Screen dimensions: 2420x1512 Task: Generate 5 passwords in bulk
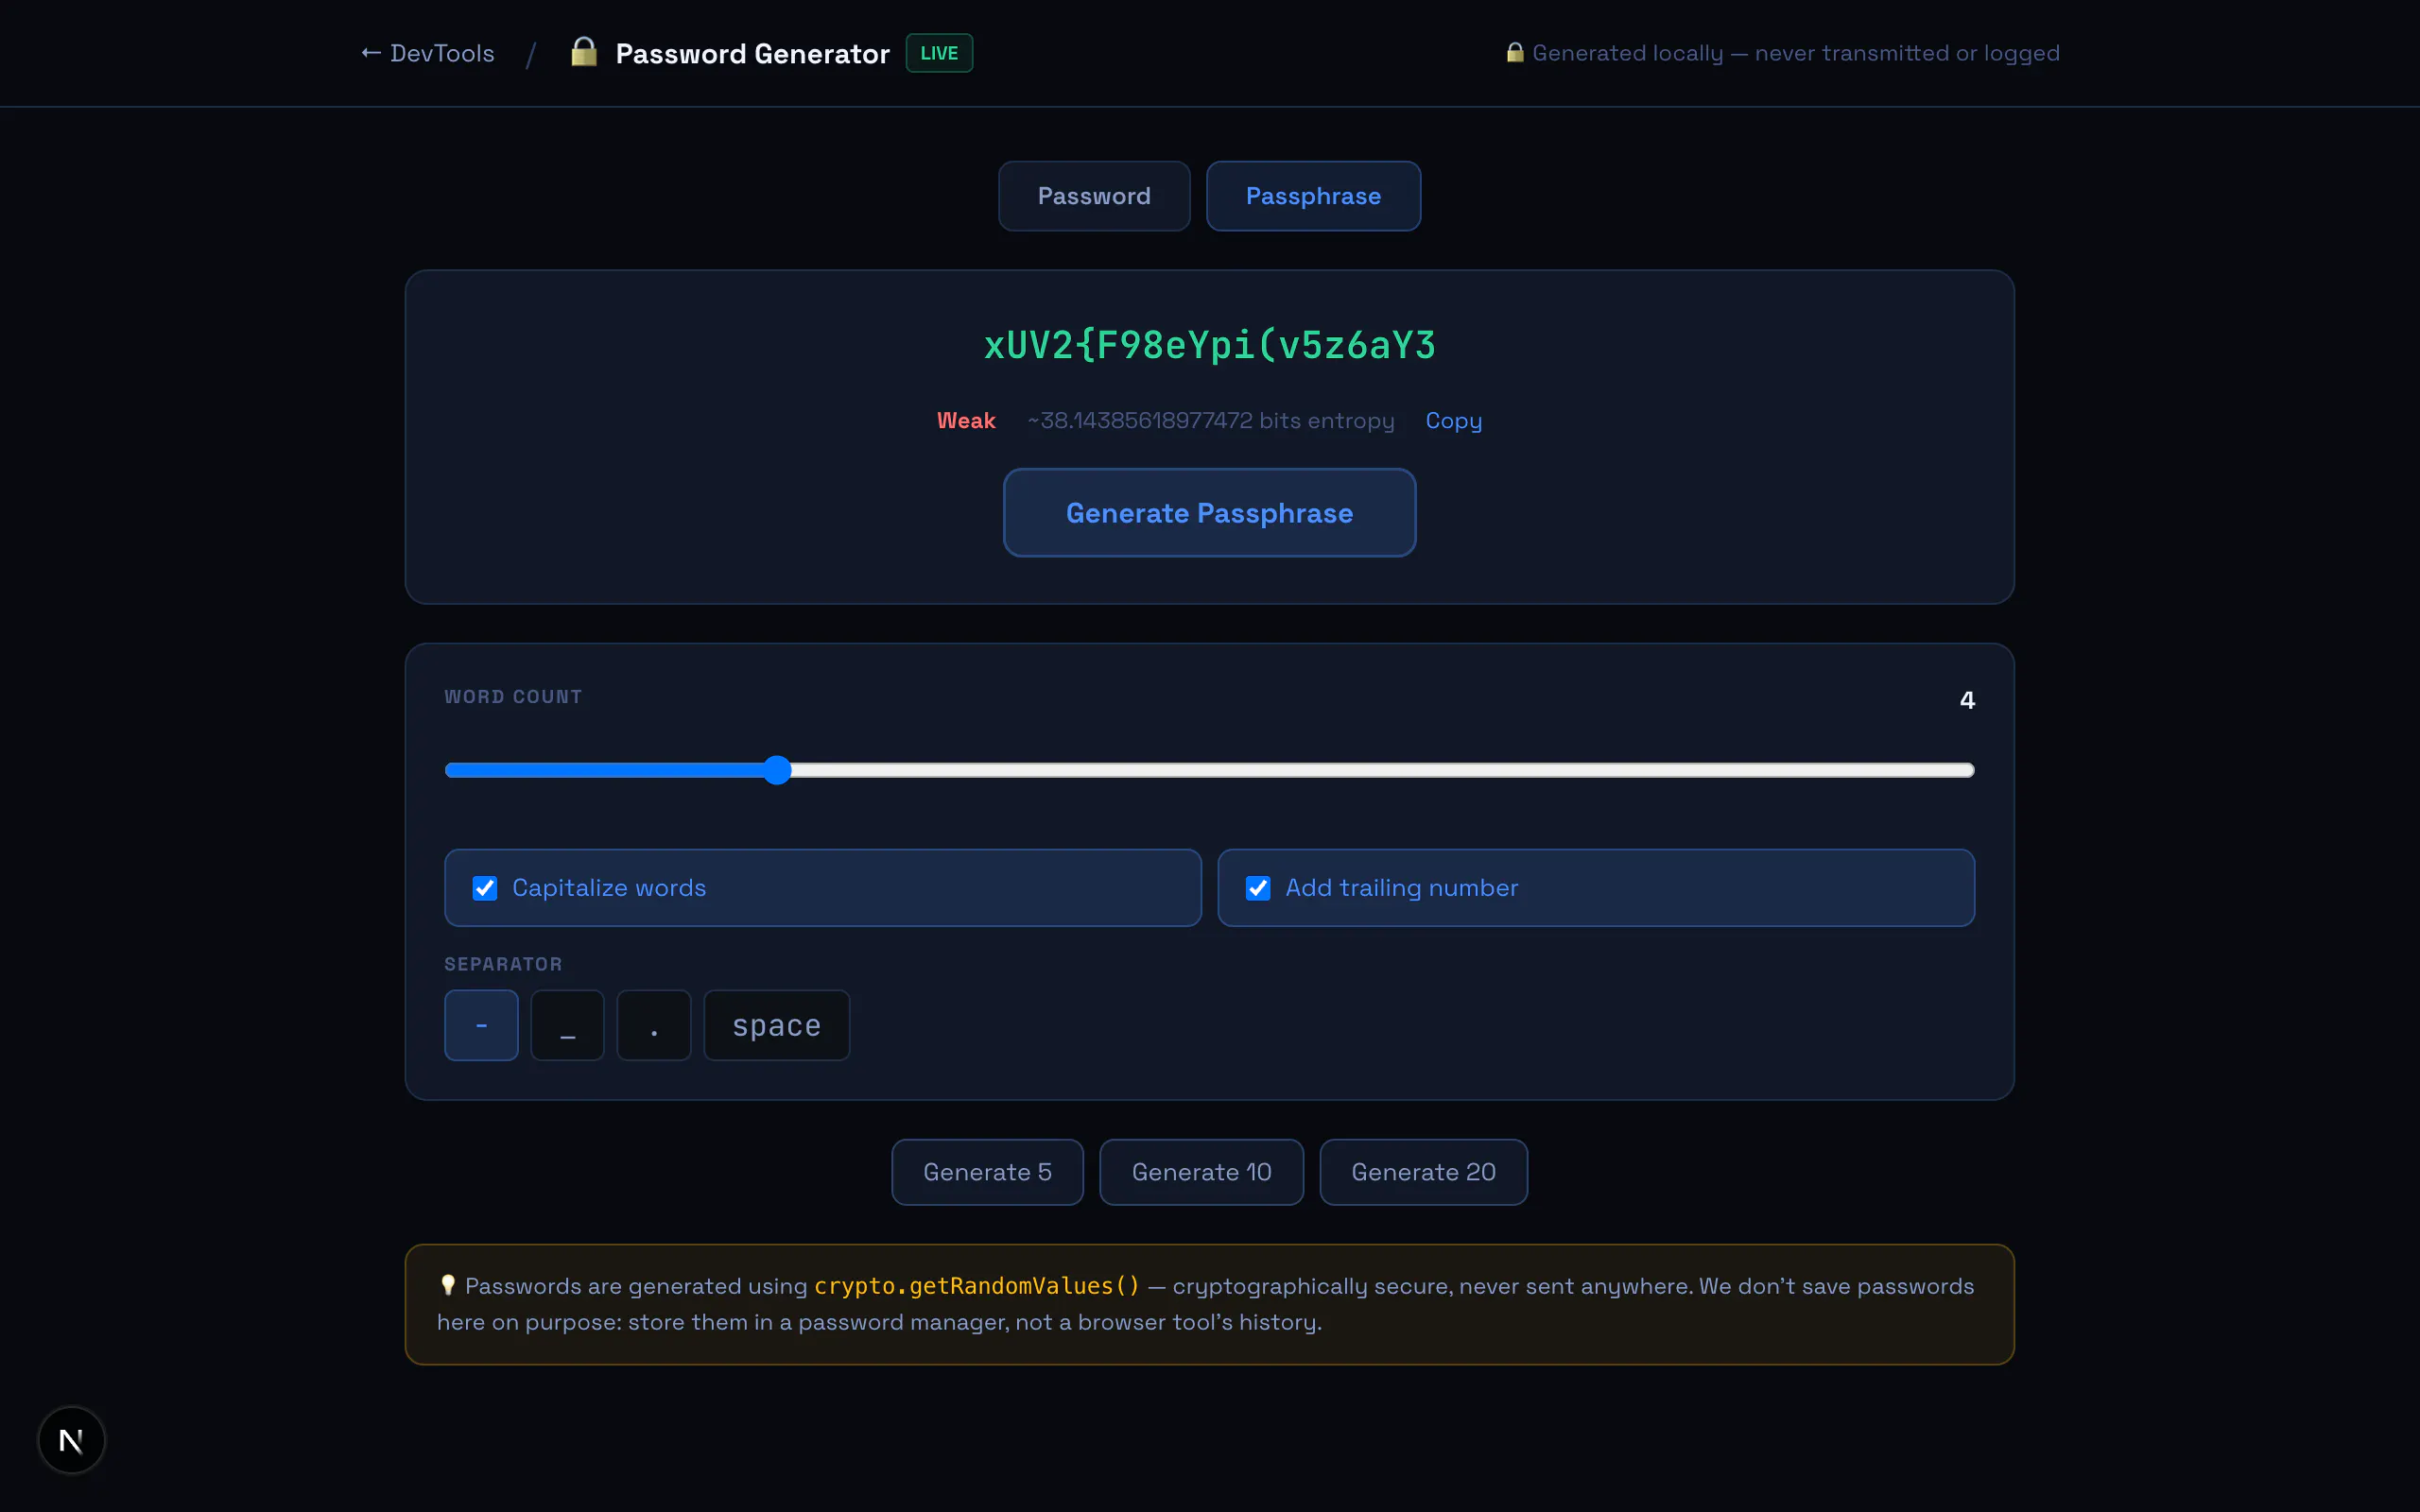pyautogui.click(x=987, y=1172)
